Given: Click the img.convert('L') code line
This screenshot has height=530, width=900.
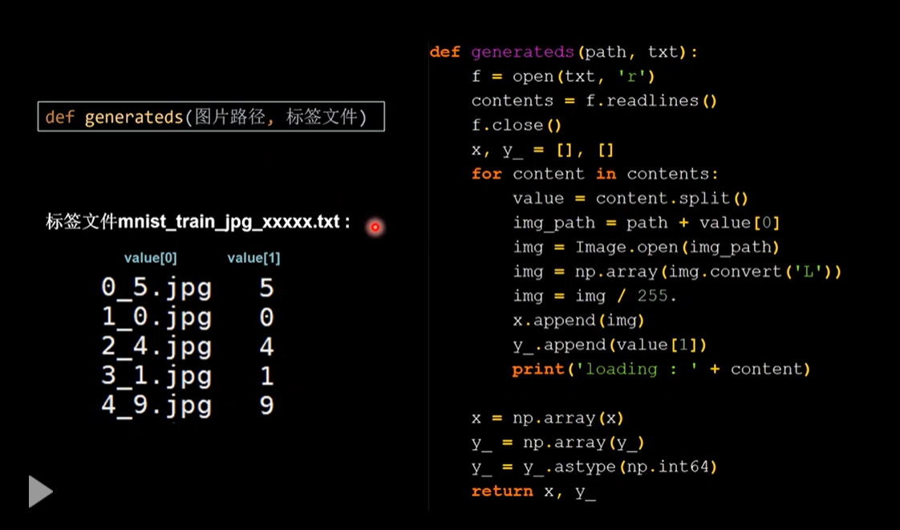Looking at the screenshot, I should pos(677,272).
